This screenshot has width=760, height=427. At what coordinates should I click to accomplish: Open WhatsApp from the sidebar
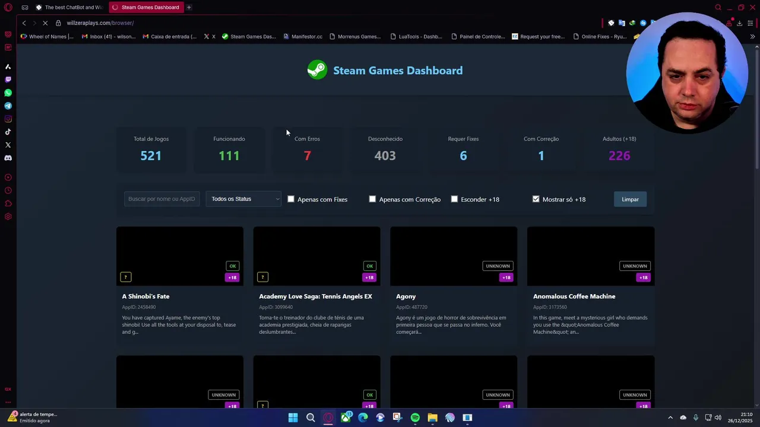pos(8,93)
